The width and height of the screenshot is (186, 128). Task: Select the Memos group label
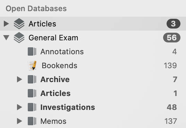point(53,121)
